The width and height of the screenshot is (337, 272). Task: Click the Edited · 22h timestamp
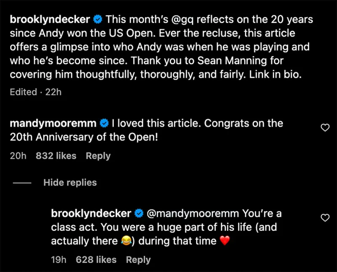point(36,92)
